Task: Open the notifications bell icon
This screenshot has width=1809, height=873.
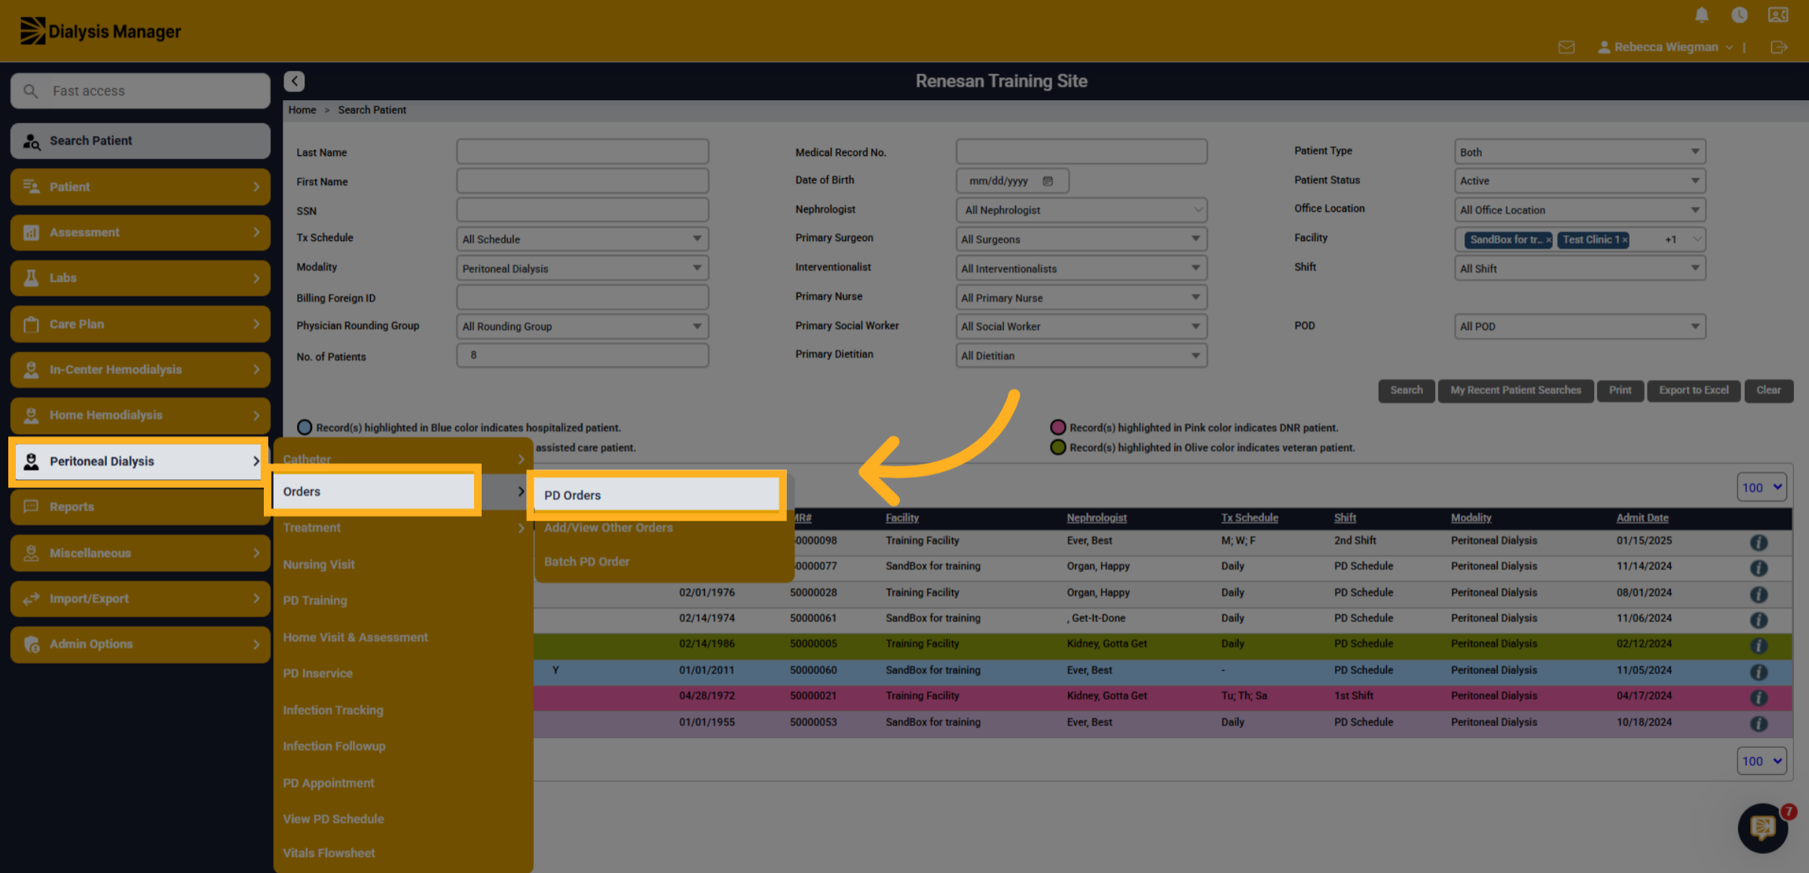Action: click(x=1701, y=15)
